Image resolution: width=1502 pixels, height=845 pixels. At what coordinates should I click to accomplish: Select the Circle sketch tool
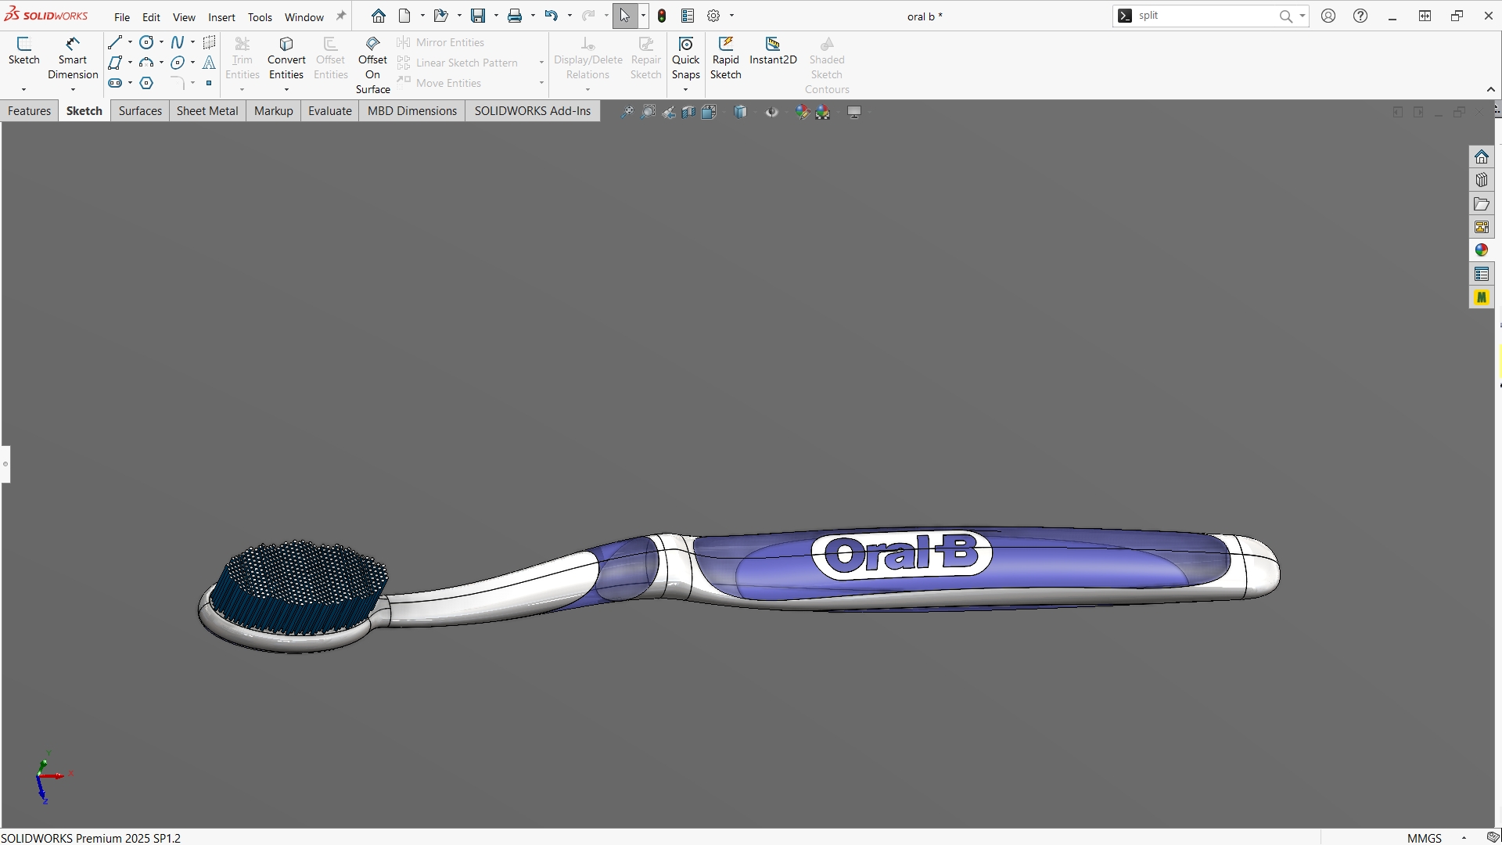click(146, 42)
